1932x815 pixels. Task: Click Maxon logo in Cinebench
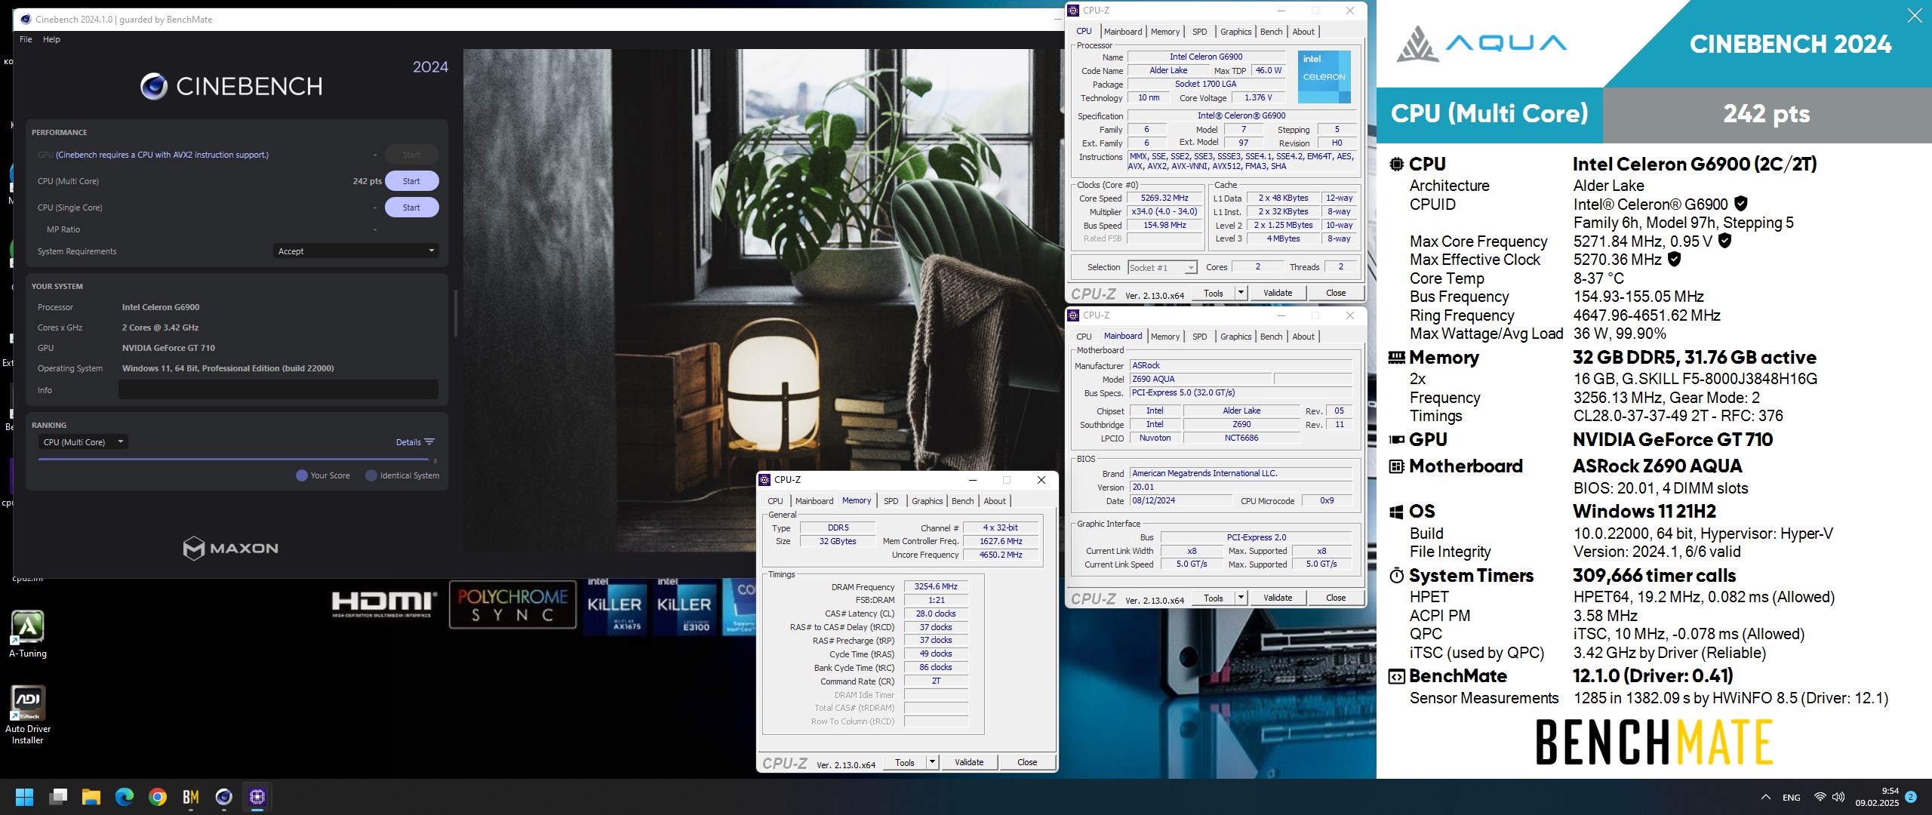pyautogui.click(x=231, y=548)
